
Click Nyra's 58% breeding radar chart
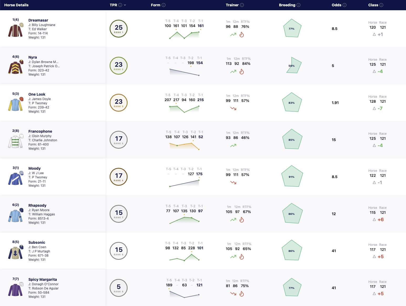pos(294,65)
